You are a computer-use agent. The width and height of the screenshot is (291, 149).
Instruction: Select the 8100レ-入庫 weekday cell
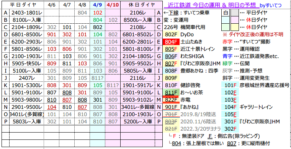click(27, 20)
